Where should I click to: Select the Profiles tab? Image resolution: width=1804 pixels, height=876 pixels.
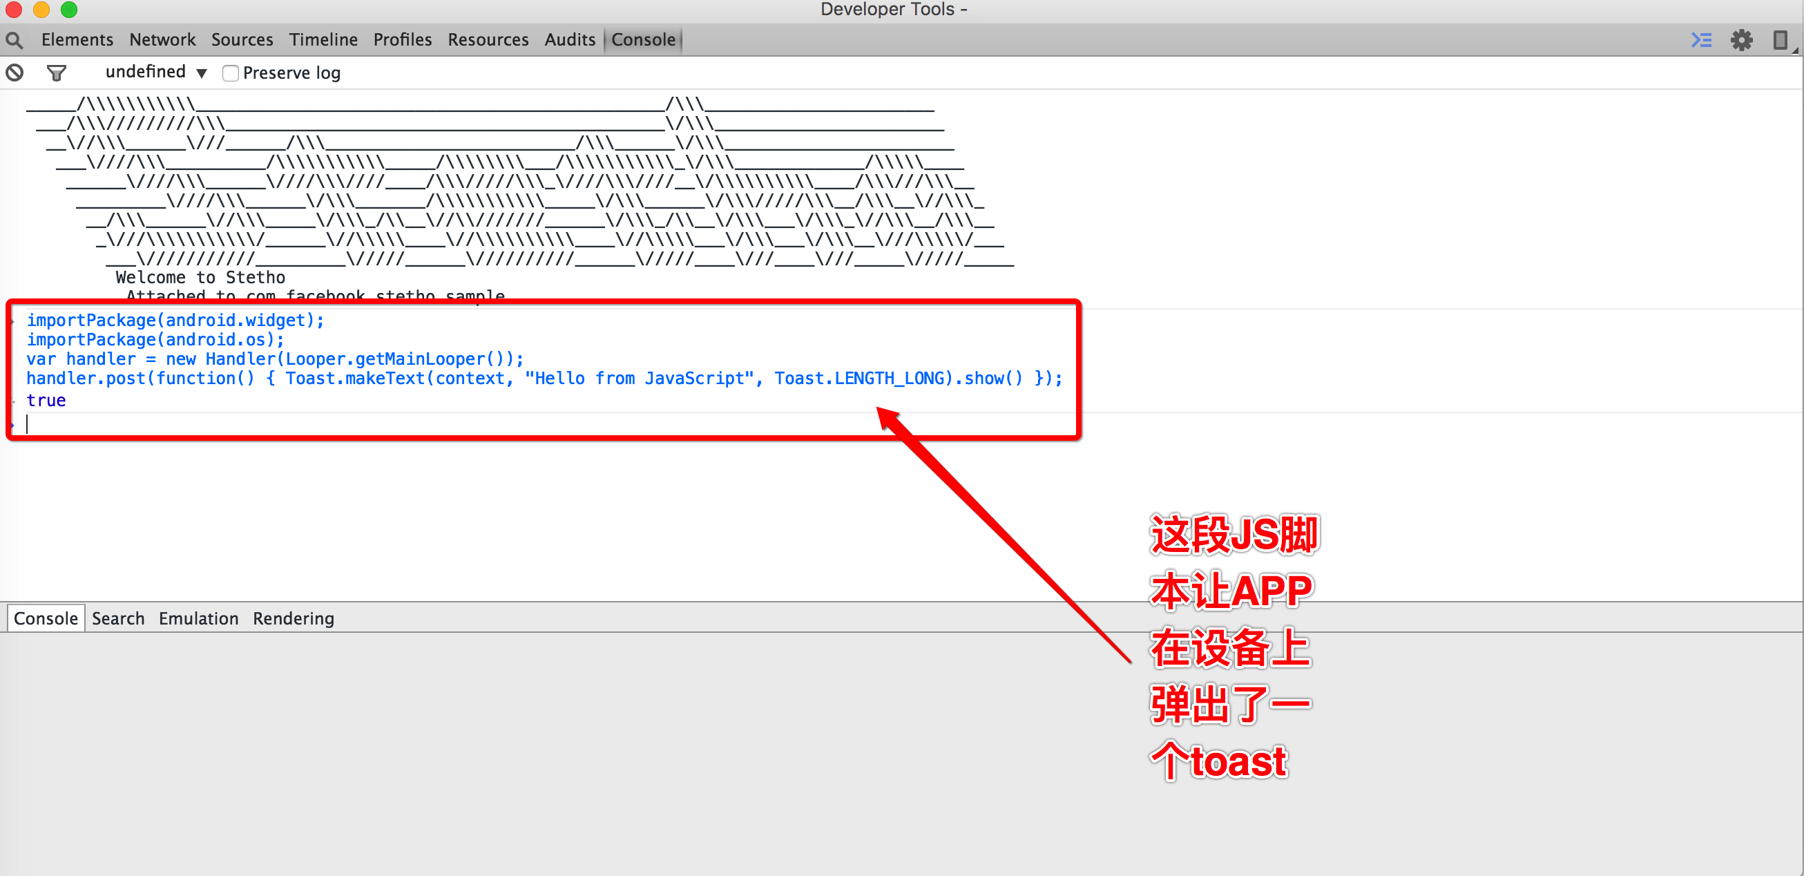(403, 40)
